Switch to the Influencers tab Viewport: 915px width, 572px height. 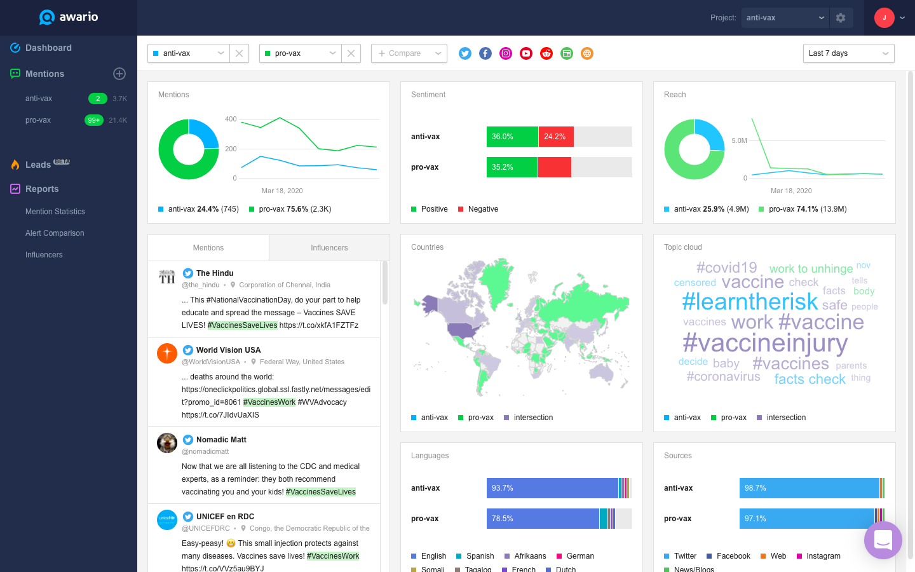329,247
